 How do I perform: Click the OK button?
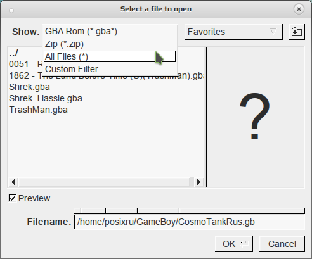click(x=234, y=244)
